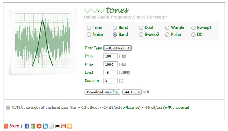Click the Fmax input field
The width and height of the screenshot is (228, 131).
110,64
